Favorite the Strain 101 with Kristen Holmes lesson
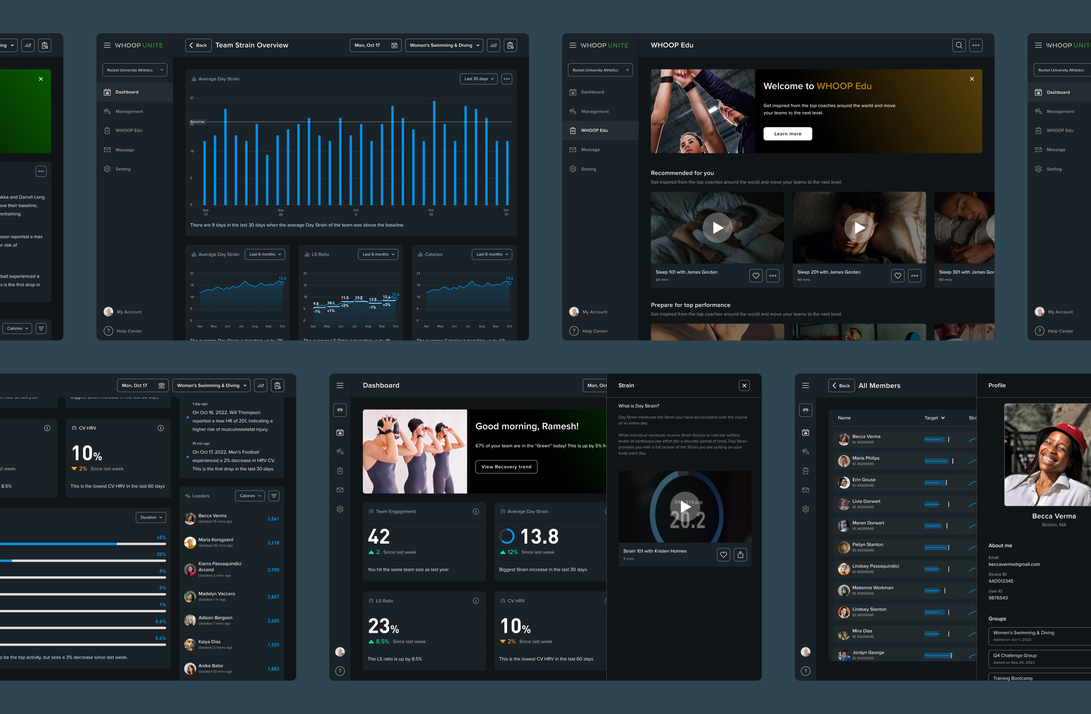 (x=723, y=554)
